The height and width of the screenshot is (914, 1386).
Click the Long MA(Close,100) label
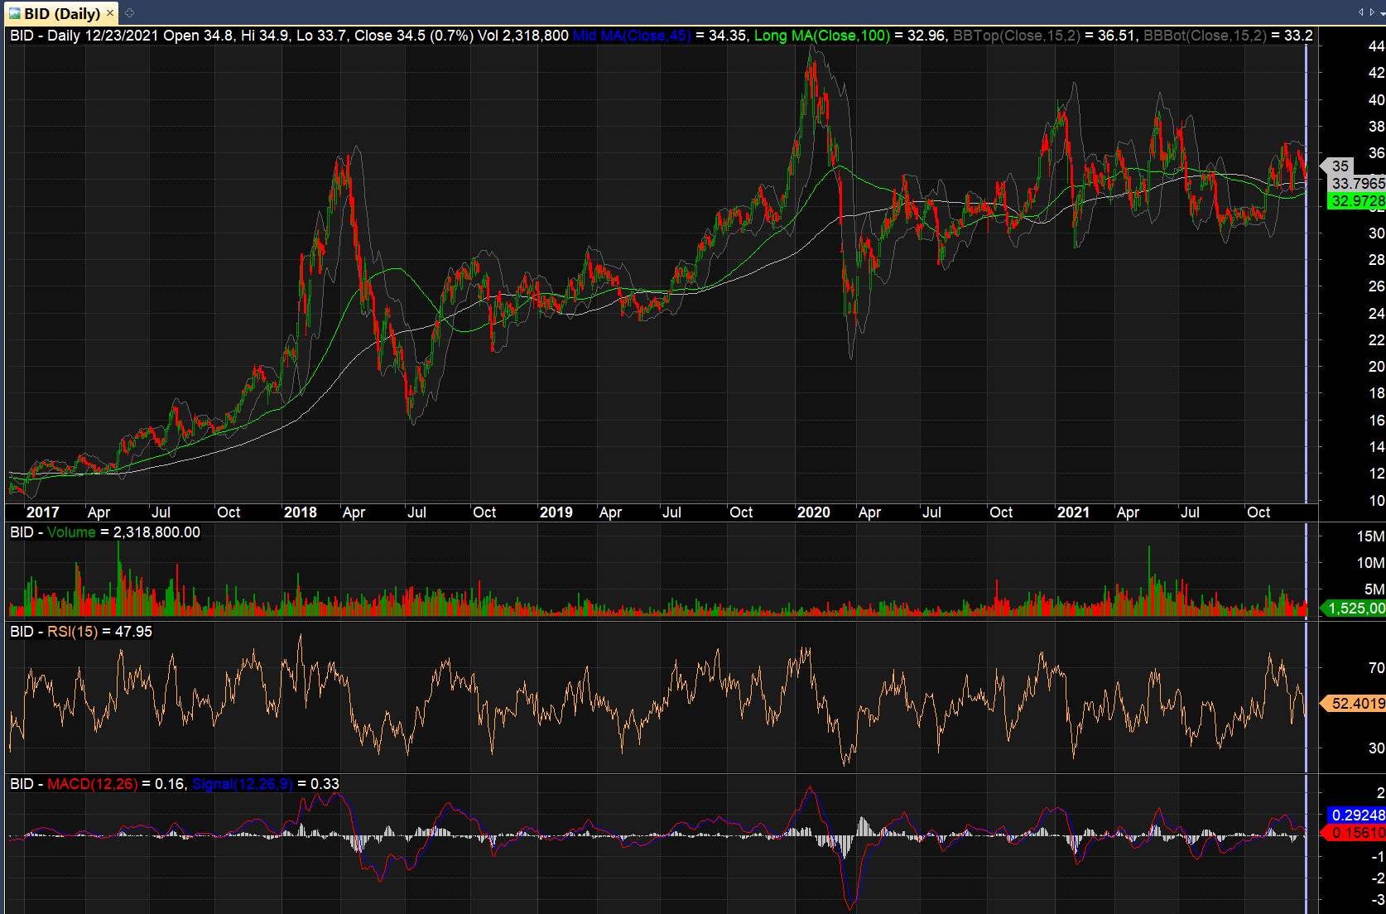tap(822, 36)
